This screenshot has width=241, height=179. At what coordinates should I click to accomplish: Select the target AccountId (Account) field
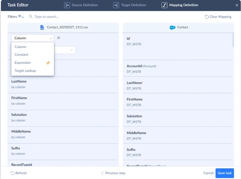[x=178, y=68]
